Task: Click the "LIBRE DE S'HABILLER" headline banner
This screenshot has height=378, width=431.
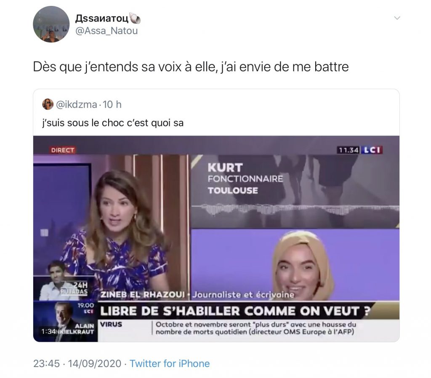Action: point(235,311)
